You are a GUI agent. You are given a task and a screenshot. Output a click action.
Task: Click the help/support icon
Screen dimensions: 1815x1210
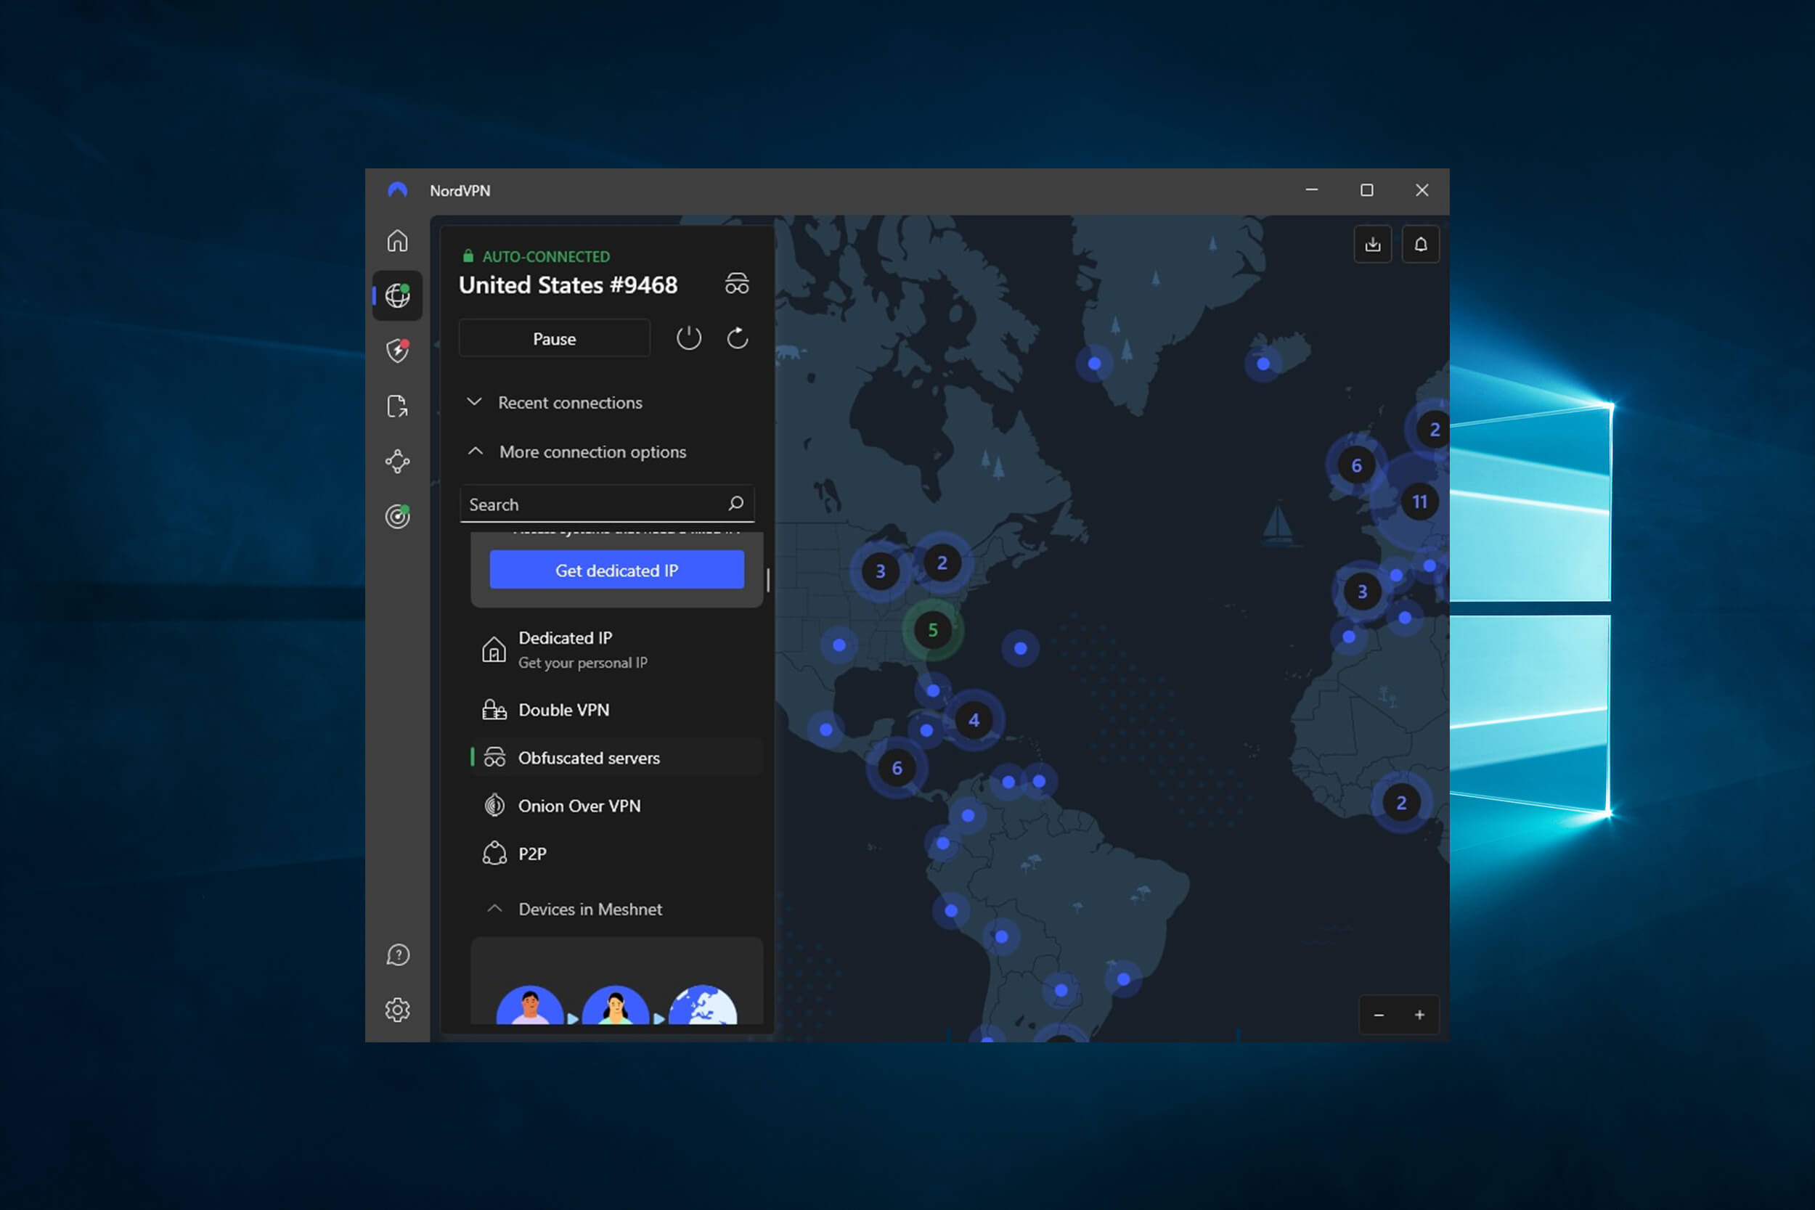coord(400,956)
